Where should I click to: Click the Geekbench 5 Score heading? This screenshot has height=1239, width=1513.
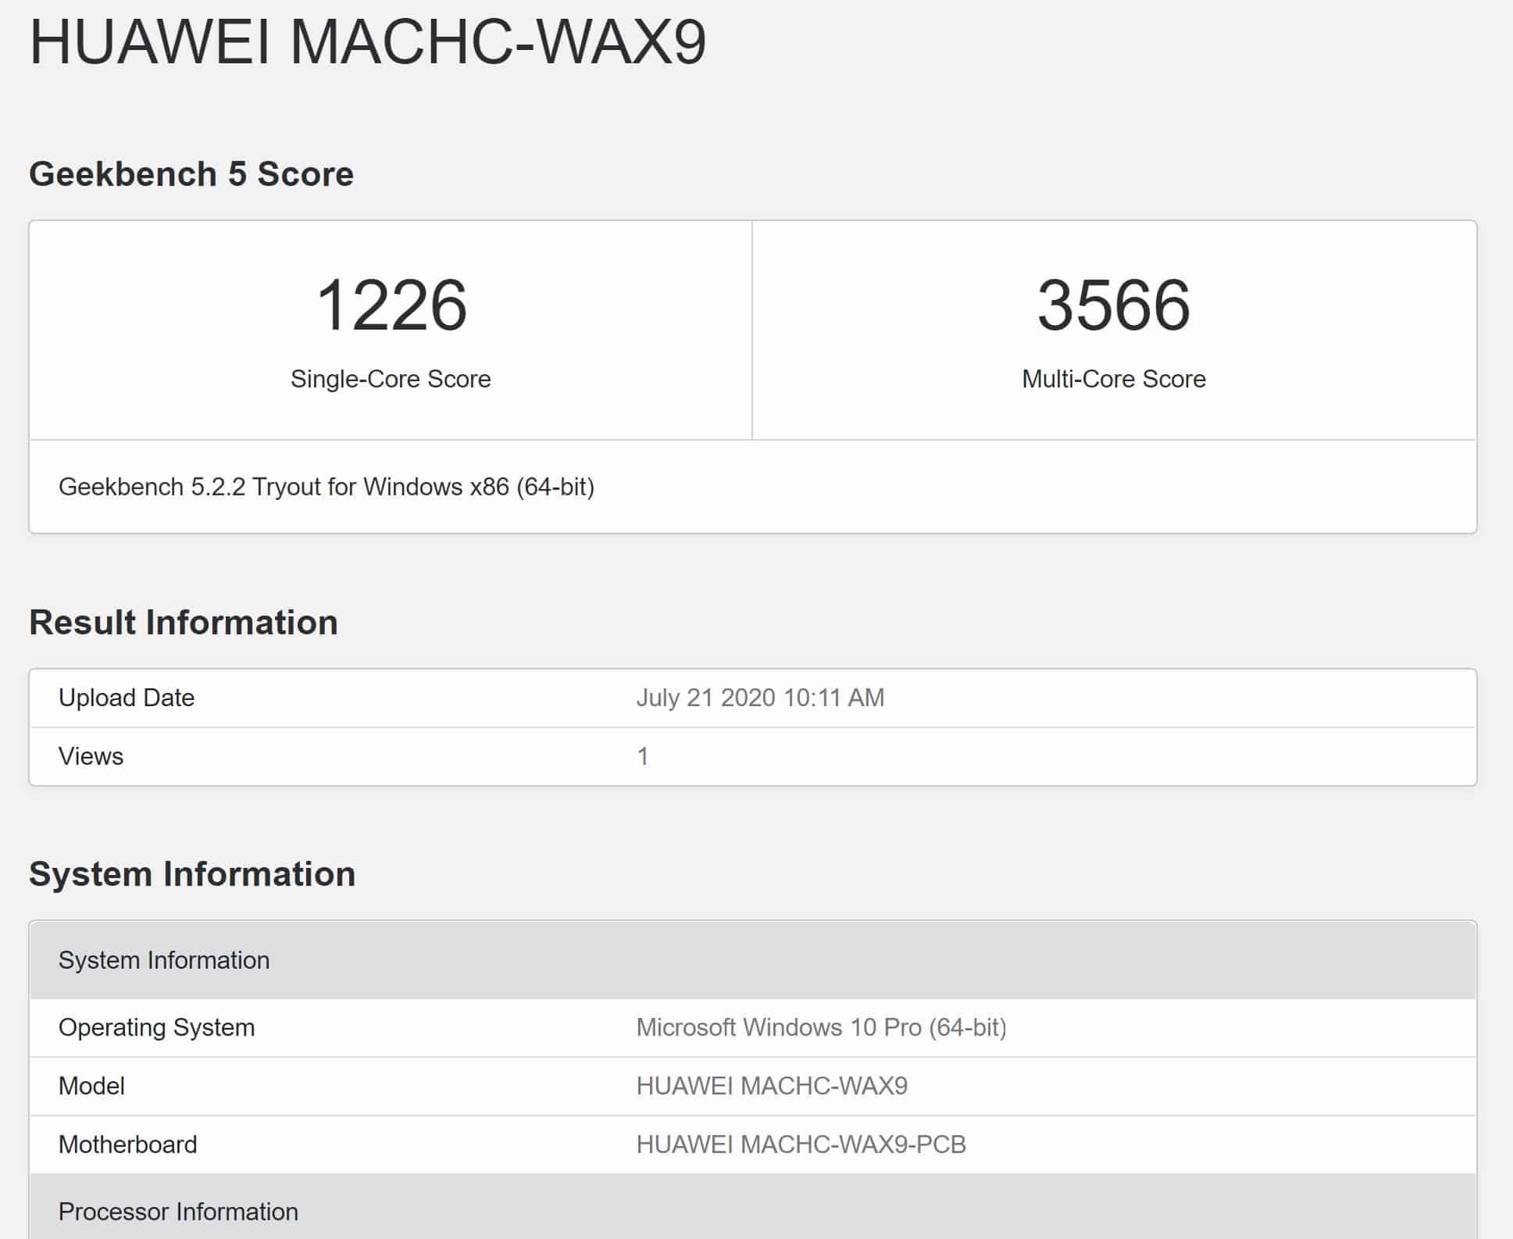pos(191,173)
